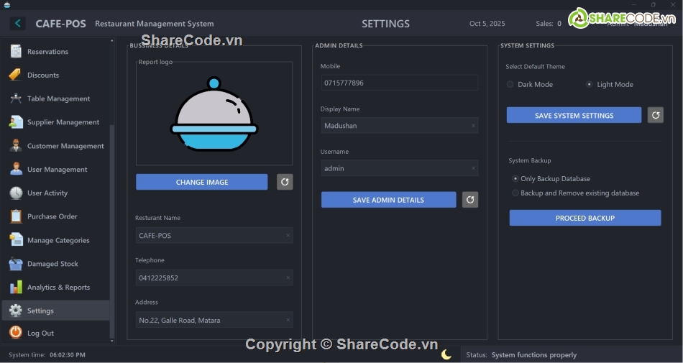Click the sidebar vertical scrollbar

click(x=111, y=230)
